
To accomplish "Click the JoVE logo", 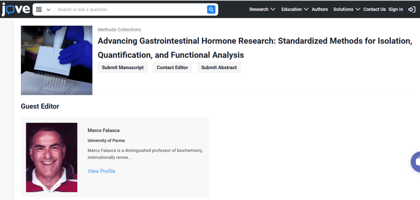I will click(x=15, y=9).
